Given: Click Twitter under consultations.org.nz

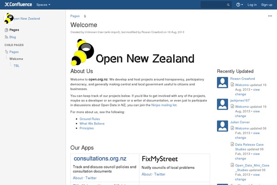Looking at the screenshot, I should point(91,178).
